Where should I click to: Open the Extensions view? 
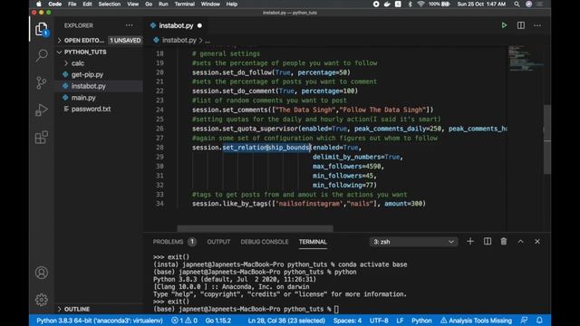(x=42, y=137)
